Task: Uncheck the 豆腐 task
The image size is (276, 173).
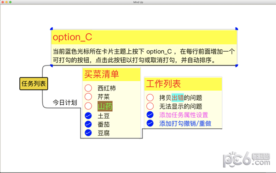Action: pyautogui.click(x=88, y=132)
